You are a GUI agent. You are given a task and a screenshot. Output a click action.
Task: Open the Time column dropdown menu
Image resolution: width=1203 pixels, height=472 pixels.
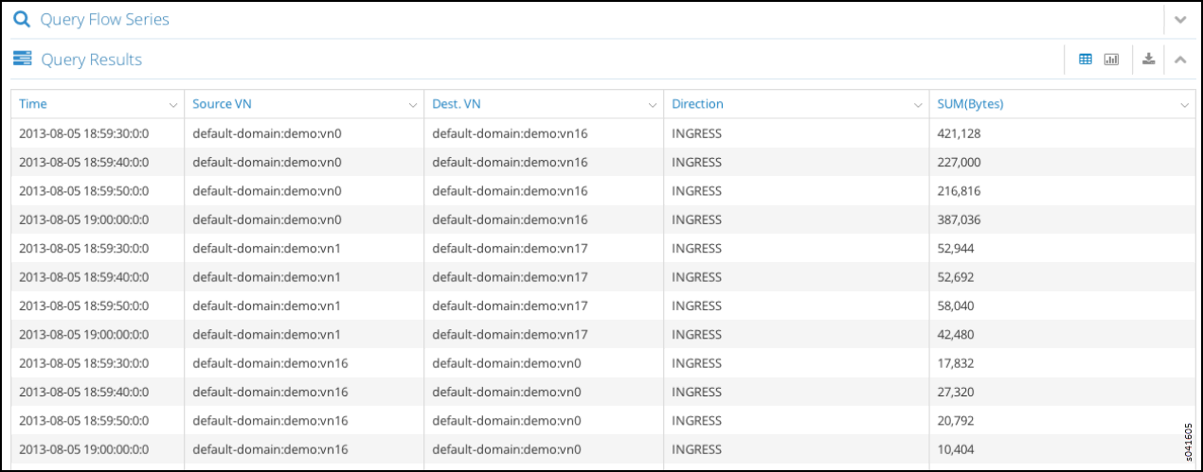(x=172, y=105)
